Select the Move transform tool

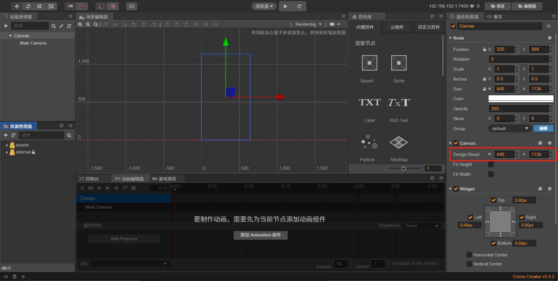17,6
